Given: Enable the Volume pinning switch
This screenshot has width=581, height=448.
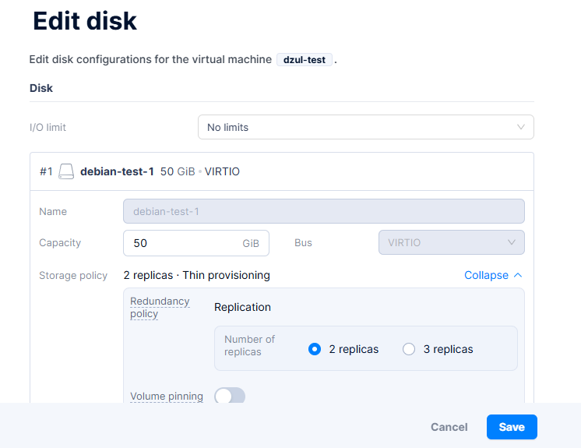Looking at the screenshot, I should click(230, 397).
